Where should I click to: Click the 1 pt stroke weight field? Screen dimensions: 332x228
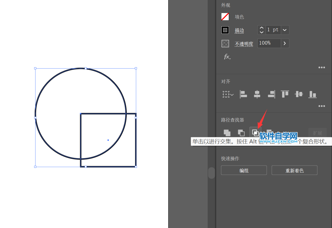click(273, 30)
